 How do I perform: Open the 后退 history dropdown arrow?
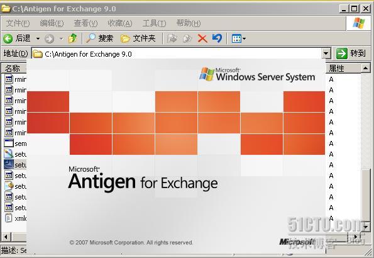38,38
